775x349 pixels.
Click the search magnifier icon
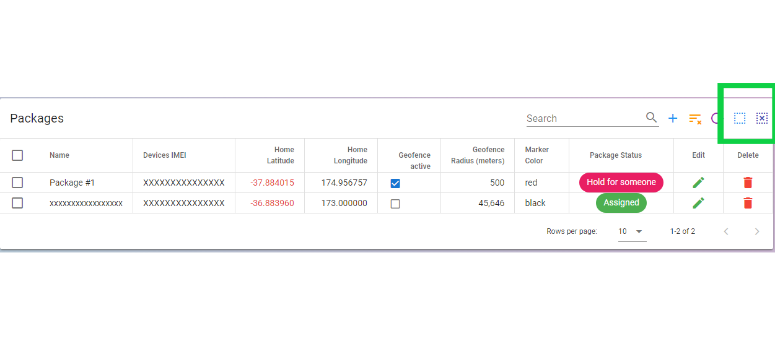tap(651, 118)
